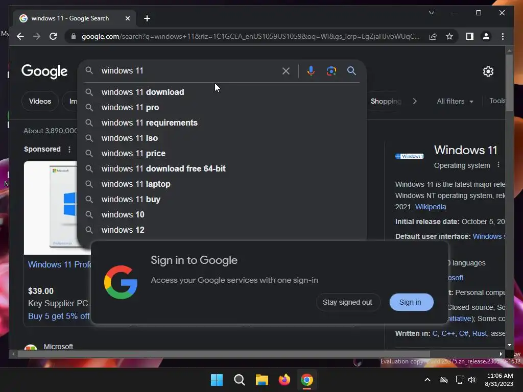Click the vertical page scrollbar thumb

click(x=509, y=82)
